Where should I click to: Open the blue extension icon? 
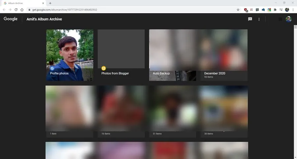coord(263,10)
